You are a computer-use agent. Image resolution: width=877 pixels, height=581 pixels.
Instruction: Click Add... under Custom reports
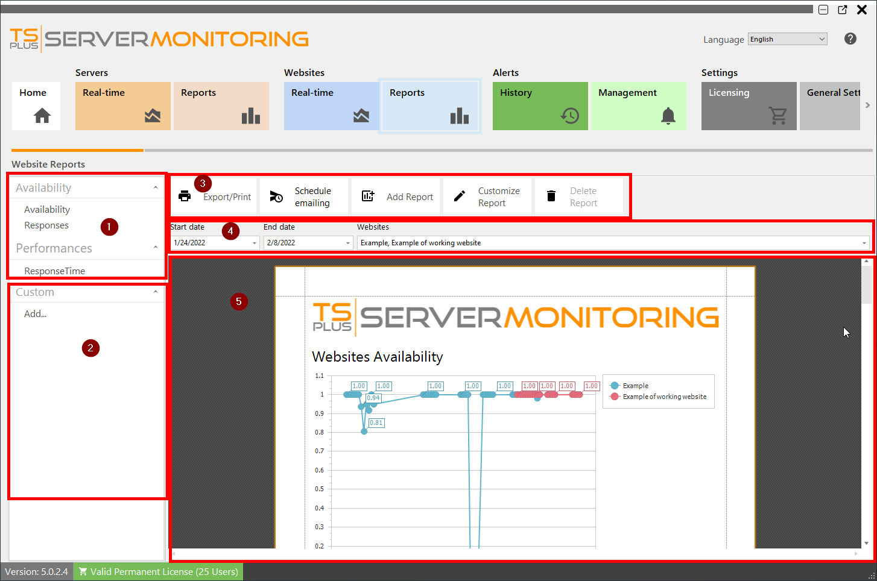(x=35, y=313)
